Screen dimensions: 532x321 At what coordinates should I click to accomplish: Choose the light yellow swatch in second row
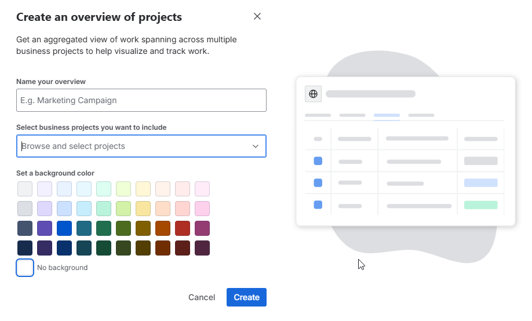[x=143, y=209]
